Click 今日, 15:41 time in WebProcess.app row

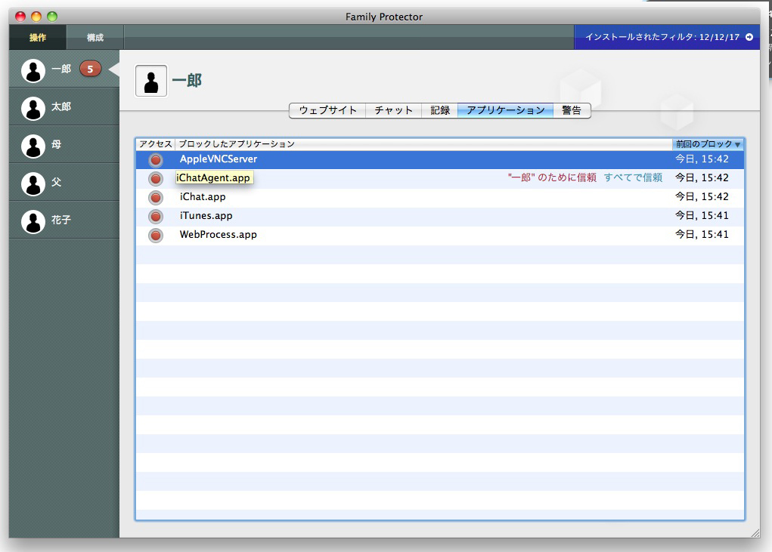(x=702, y=235)
